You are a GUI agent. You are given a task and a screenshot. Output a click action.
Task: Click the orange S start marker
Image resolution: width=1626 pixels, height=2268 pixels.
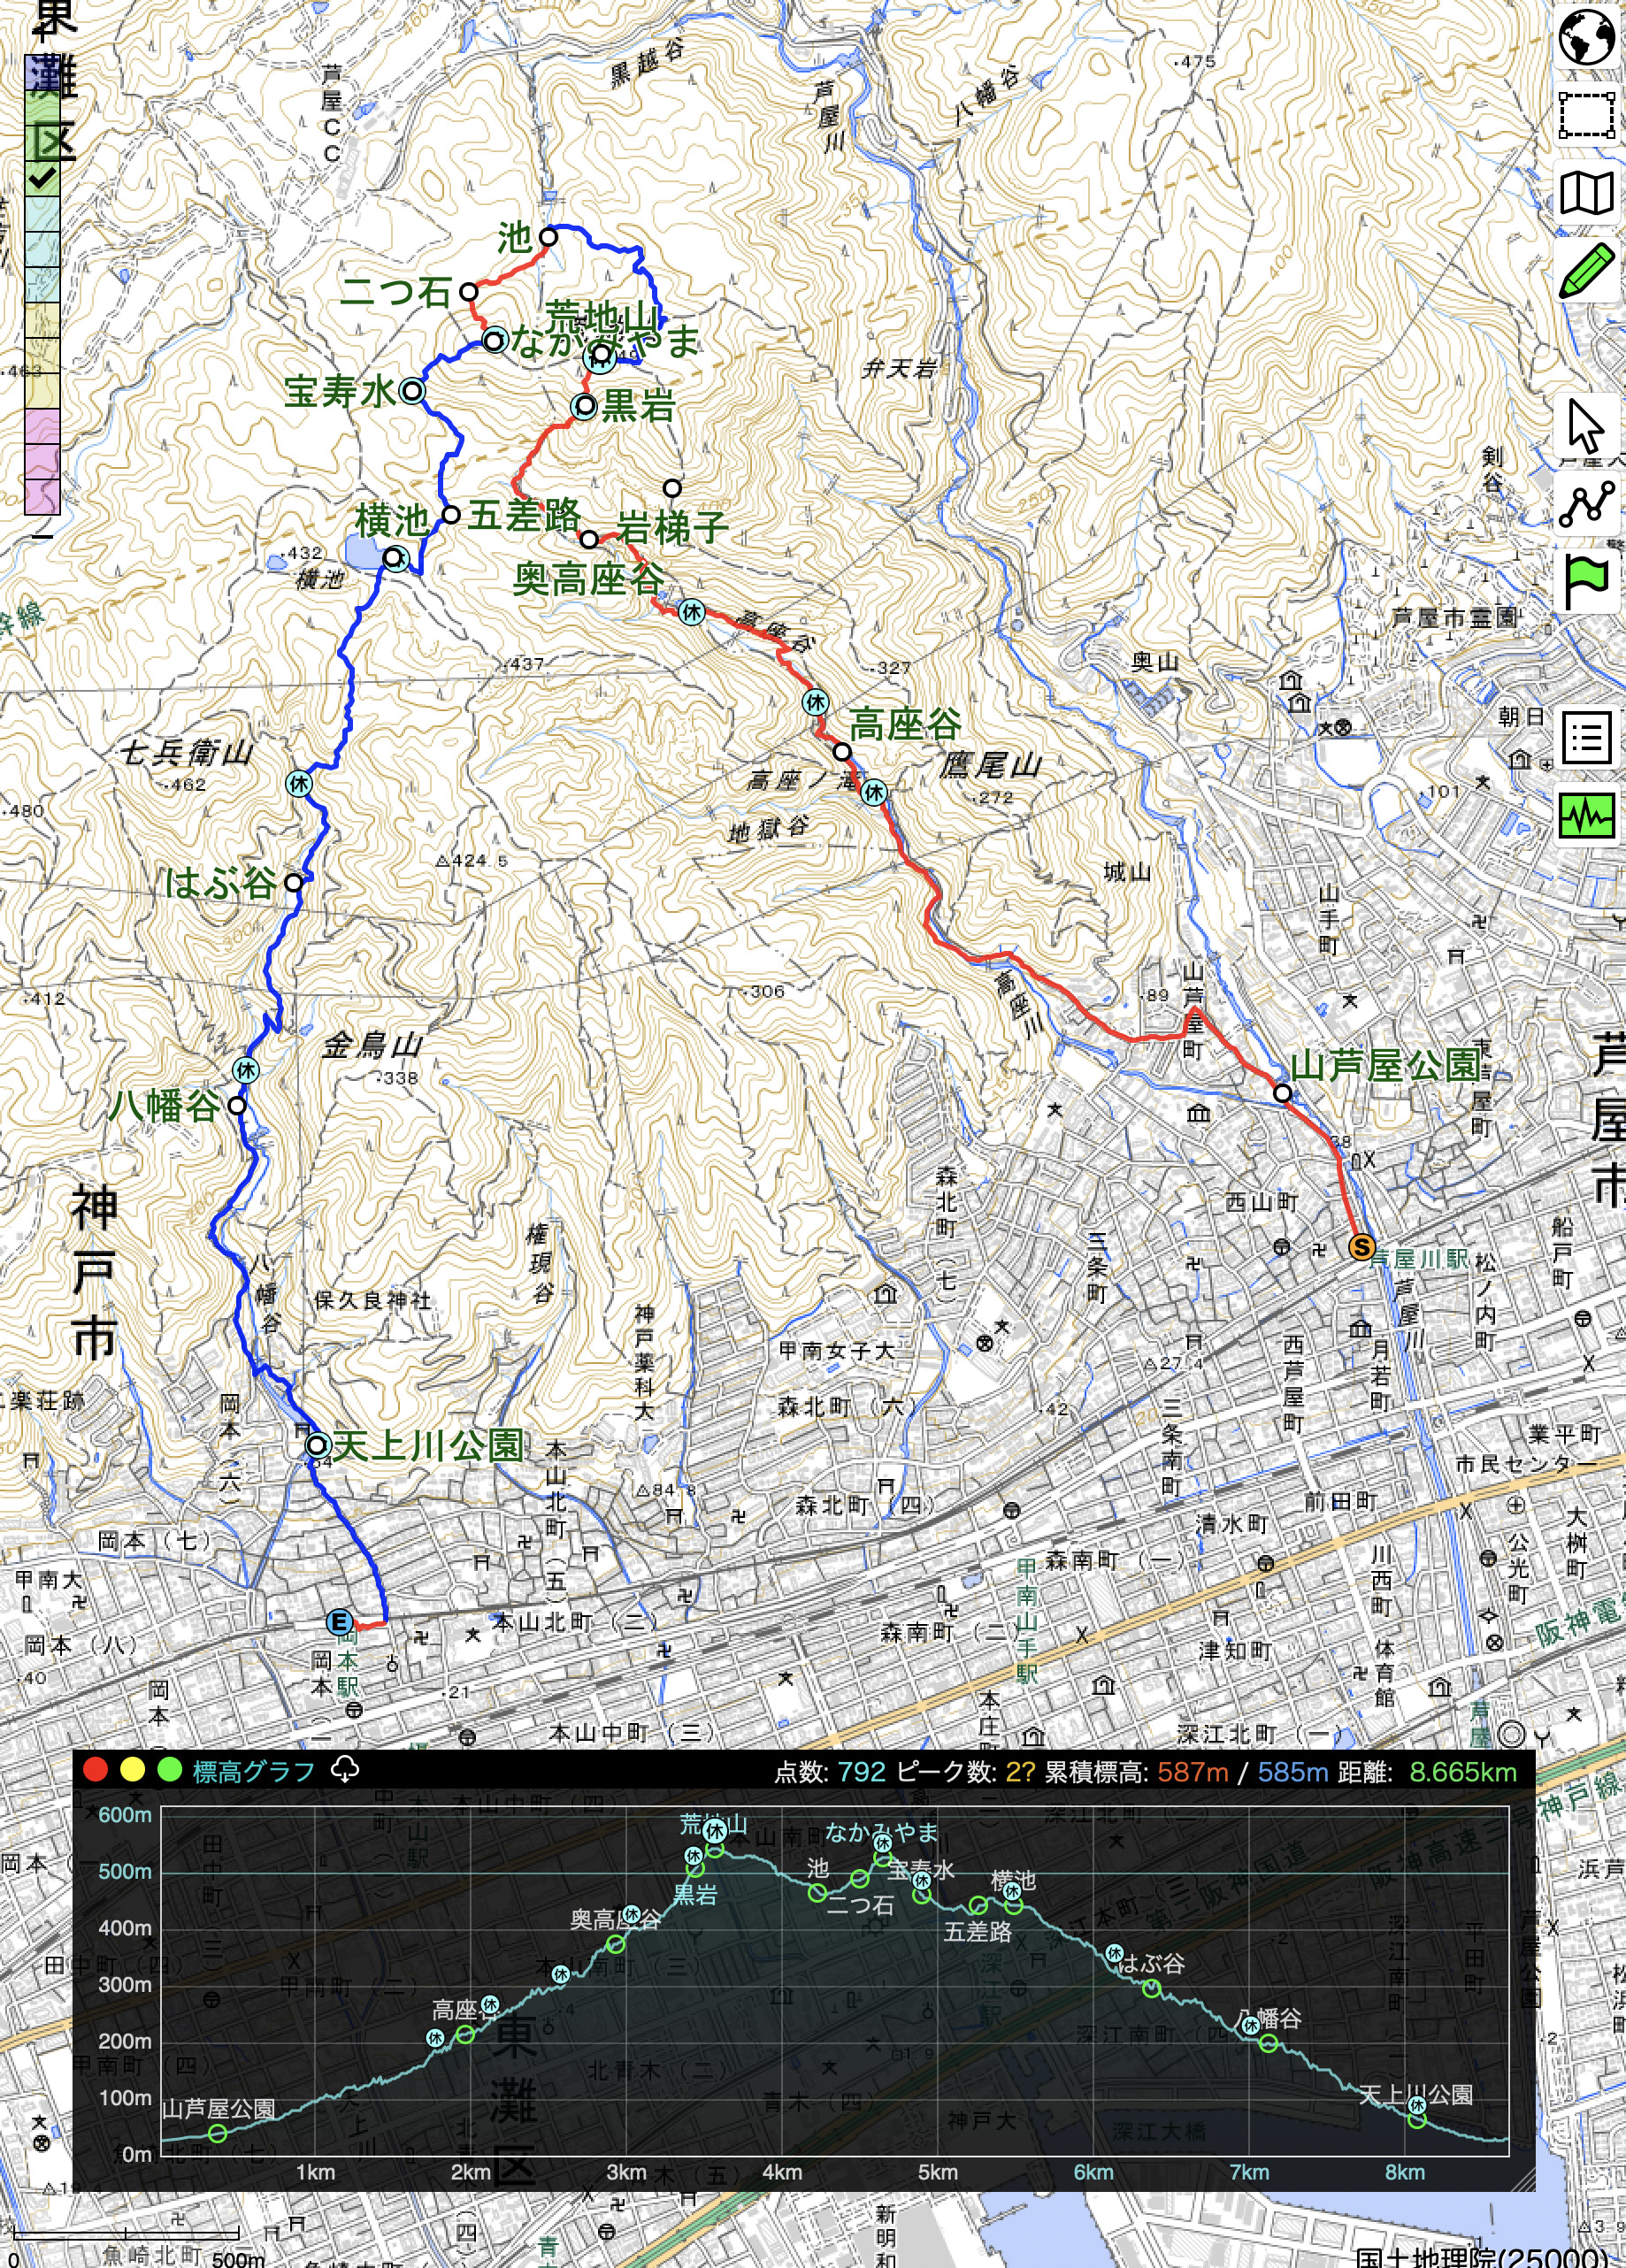coord(1360,1247)
